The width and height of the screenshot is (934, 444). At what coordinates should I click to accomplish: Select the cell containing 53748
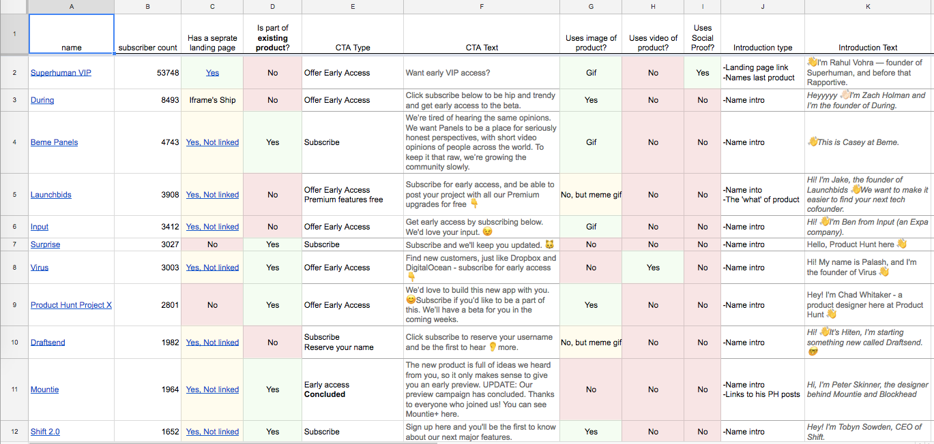(147, 73)
